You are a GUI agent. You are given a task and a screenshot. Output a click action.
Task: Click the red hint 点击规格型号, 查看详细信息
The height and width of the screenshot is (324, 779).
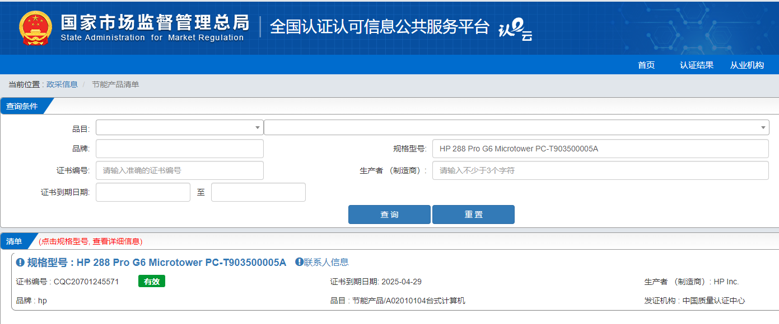coord(91,241)
